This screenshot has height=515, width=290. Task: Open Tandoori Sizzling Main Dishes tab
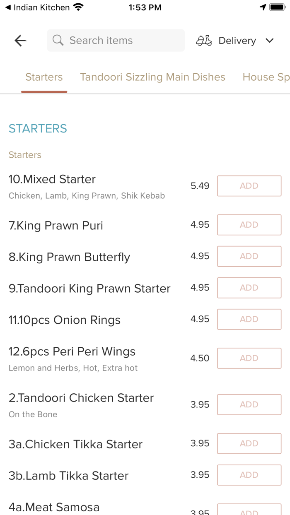(153, 77)
